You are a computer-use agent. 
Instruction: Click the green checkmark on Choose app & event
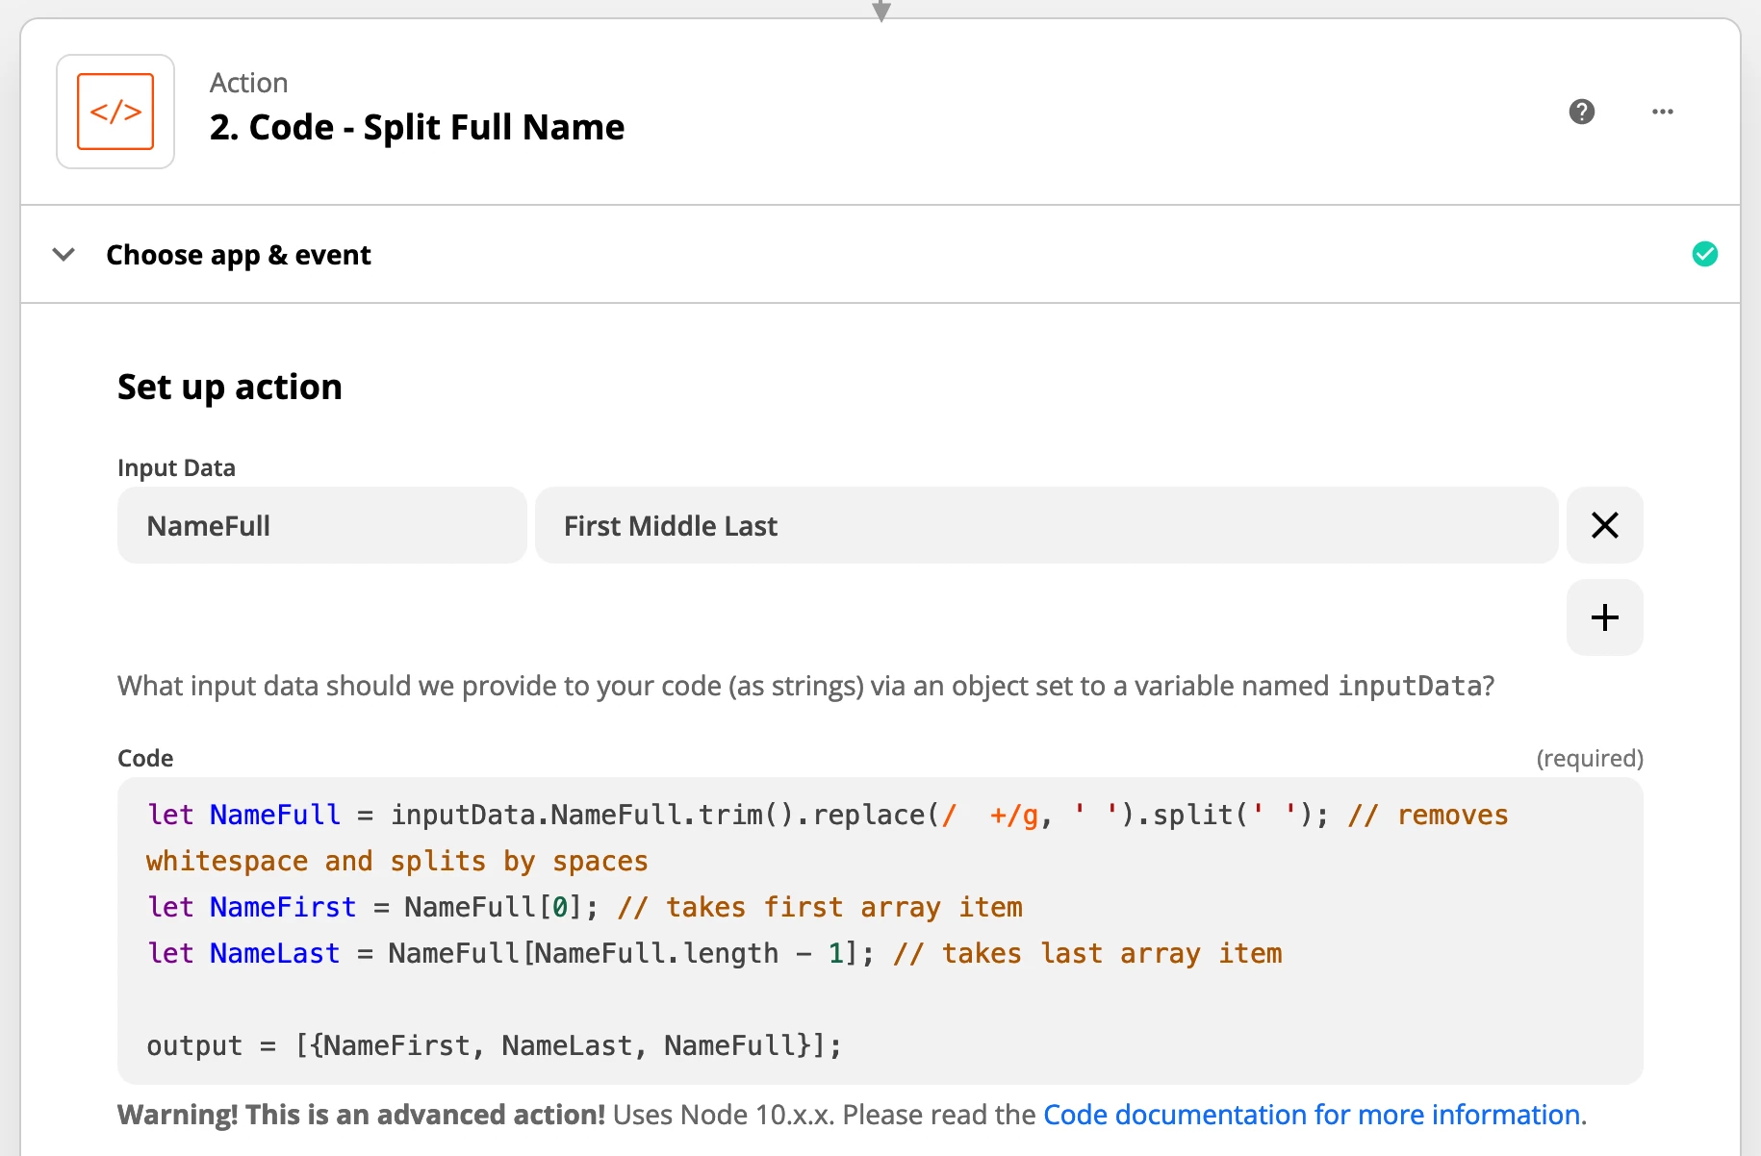(x=1705, y=254)
